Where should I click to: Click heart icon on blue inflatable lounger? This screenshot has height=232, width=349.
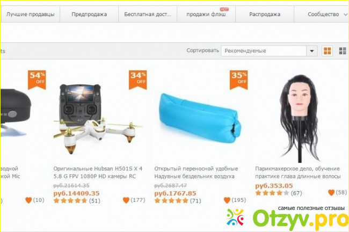coord(227,200)
